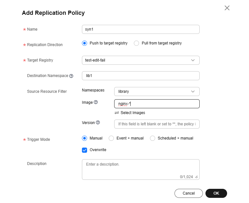Confirm the policy with OK

216,193
